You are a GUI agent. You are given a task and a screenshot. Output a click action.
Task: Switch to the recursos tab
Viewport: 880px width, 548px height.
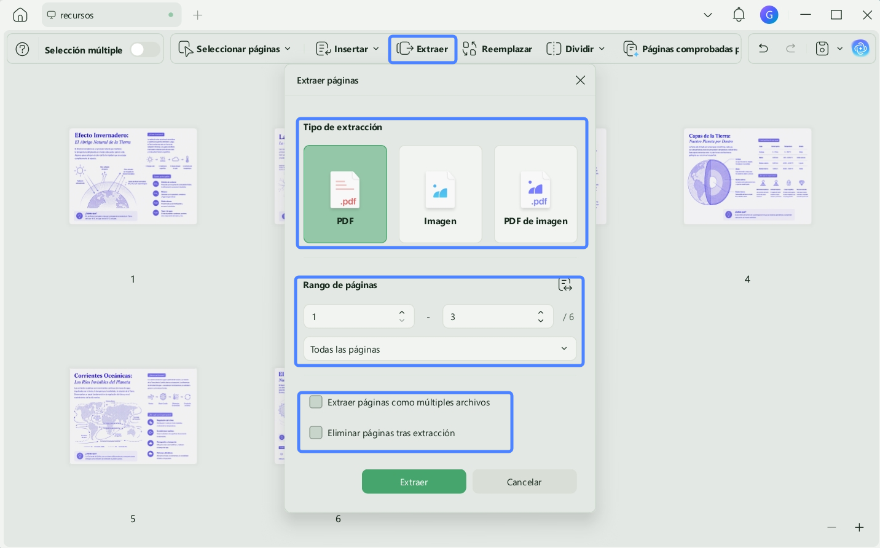[111, 15]
